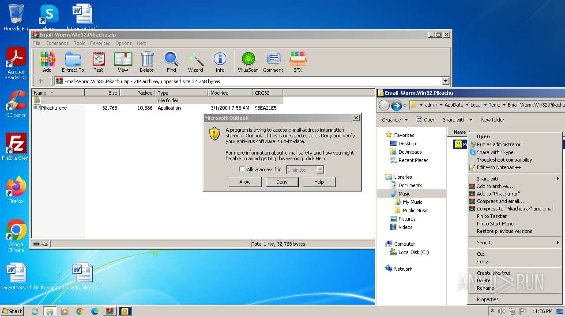Click Chrome icon in the taskbar
565x317 pixels.
pyautogui.click(x=80, y=311)
